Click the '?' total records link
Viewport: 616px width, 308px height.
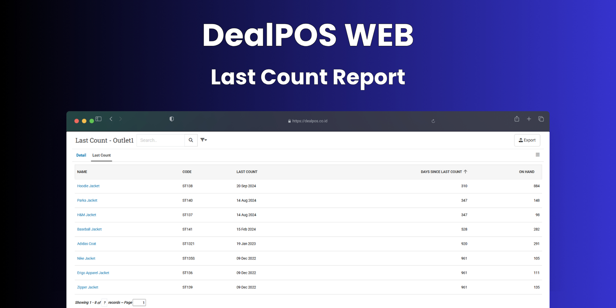(x=104, y=302)
